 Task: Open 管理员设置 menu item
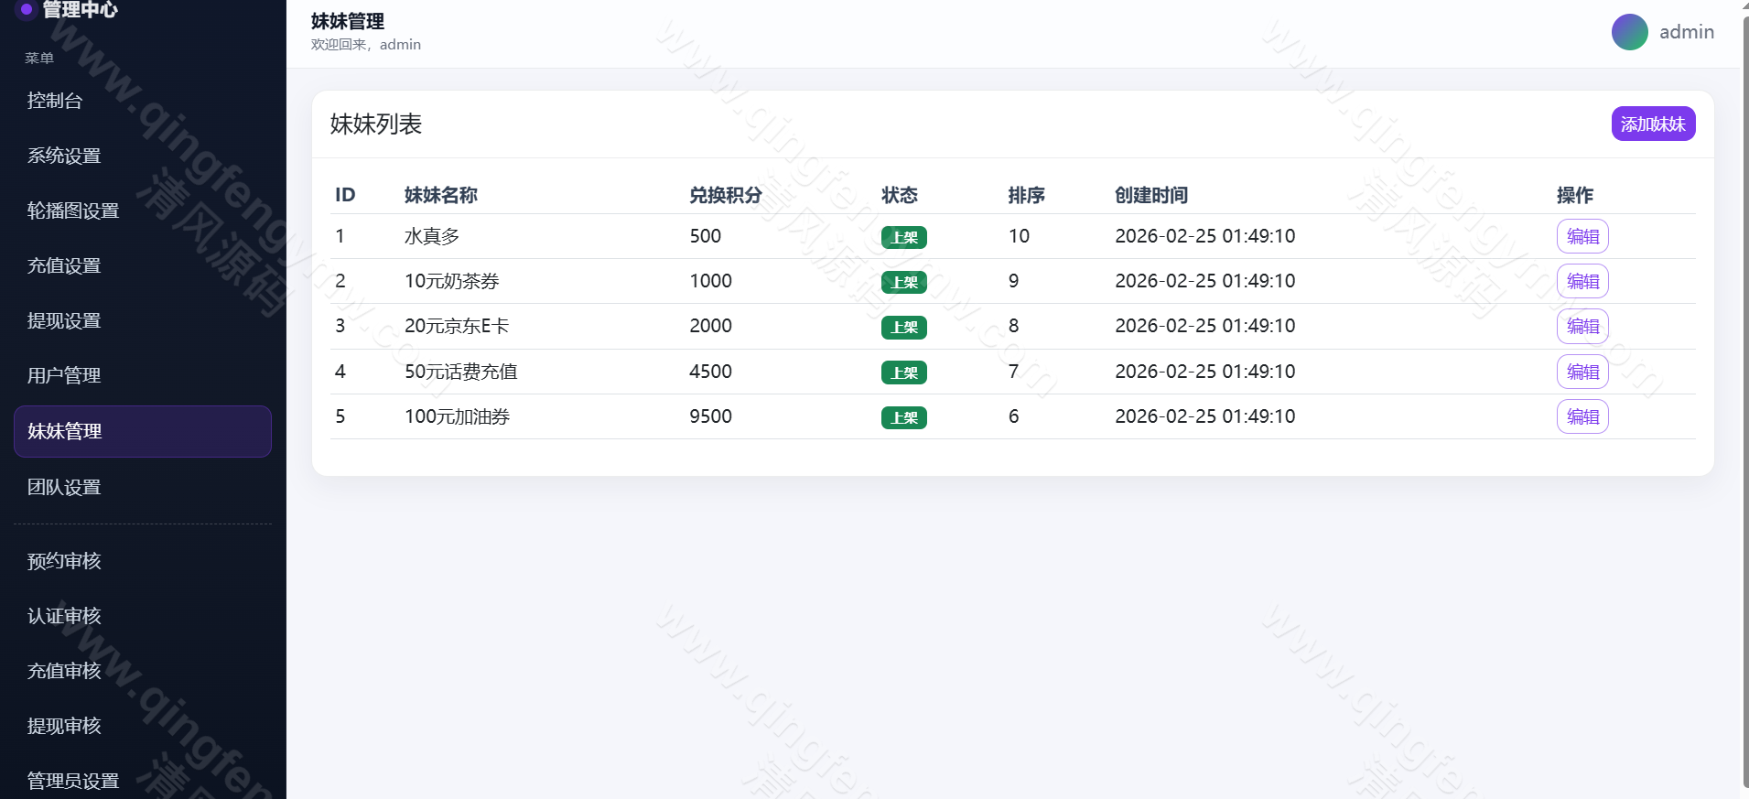point(143,781)
